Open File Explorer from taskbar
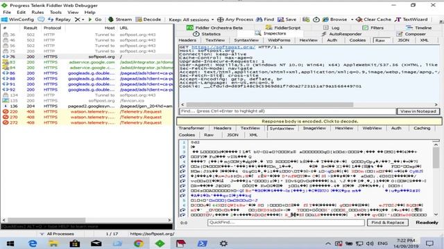 coord(53,243)
